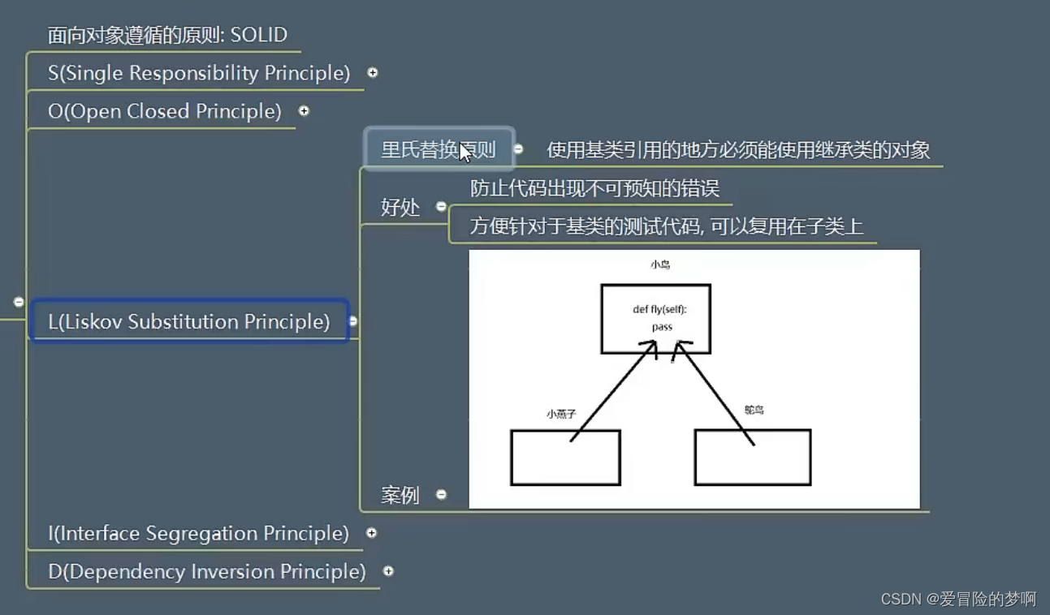Select the 案例 subtopic
Image resolution: width=1050 pixels, height=615 pixels.
pyautogui.click(x=400, y=495)
